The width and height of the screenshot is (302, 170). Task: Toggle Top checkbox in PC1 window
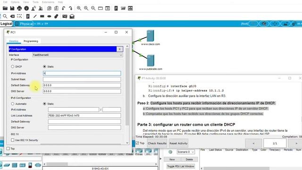coord(8,148)
